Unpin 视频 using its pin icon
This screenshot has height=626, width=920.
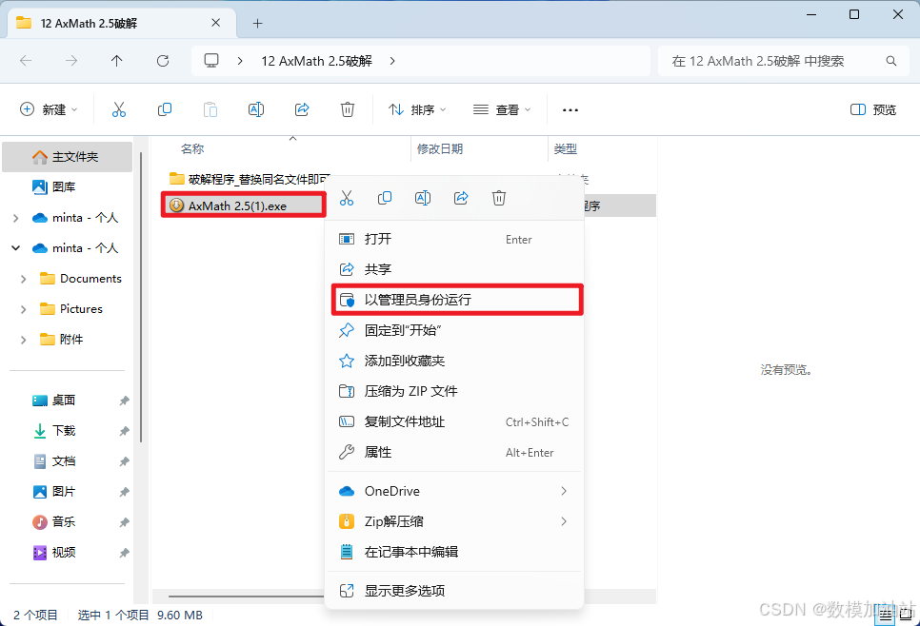pos(124,553)
